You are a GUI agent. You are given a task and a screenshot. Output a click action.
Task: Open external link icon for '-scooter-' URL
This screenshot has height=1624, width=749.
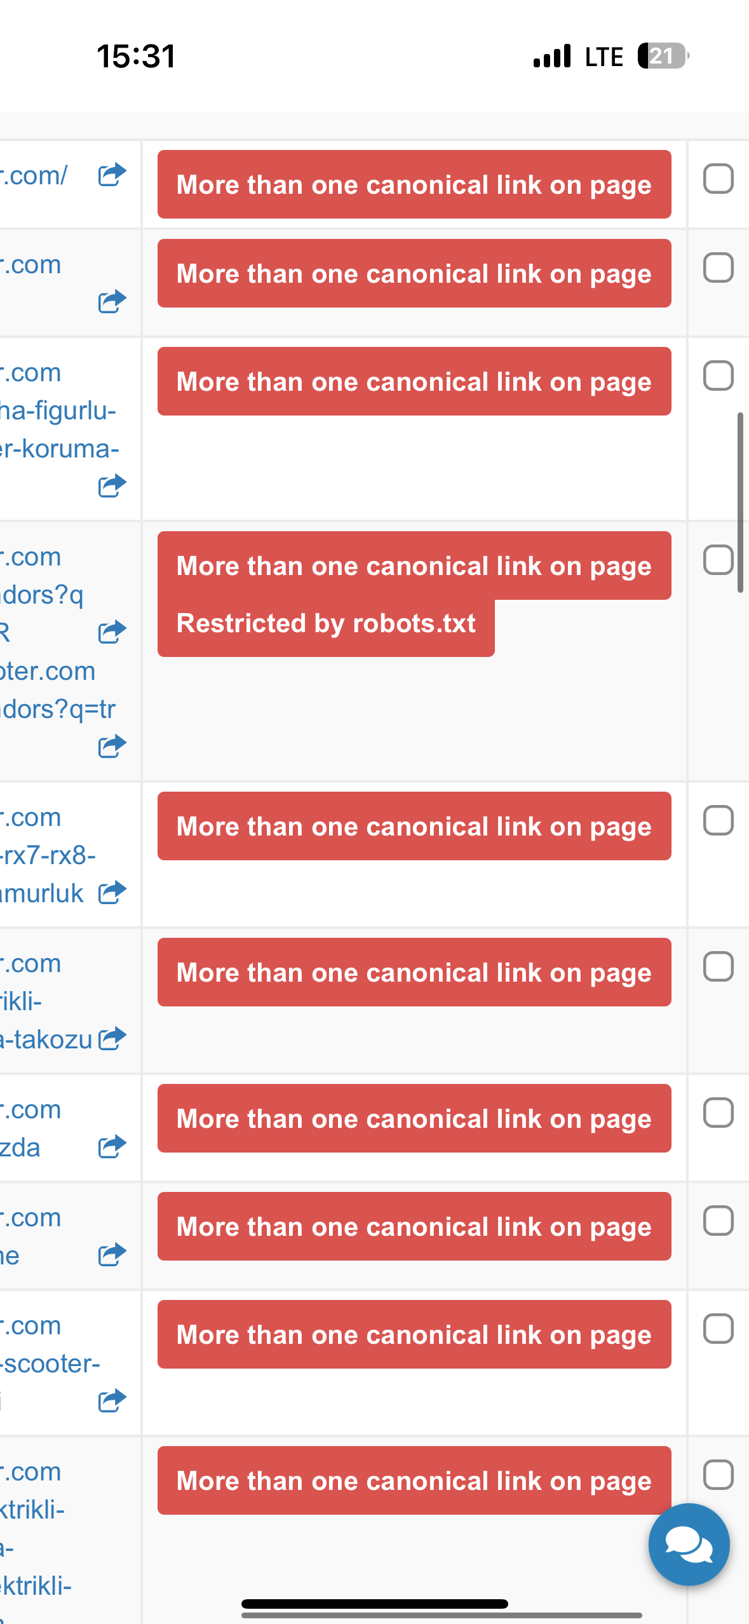(x=112, y=1401)
